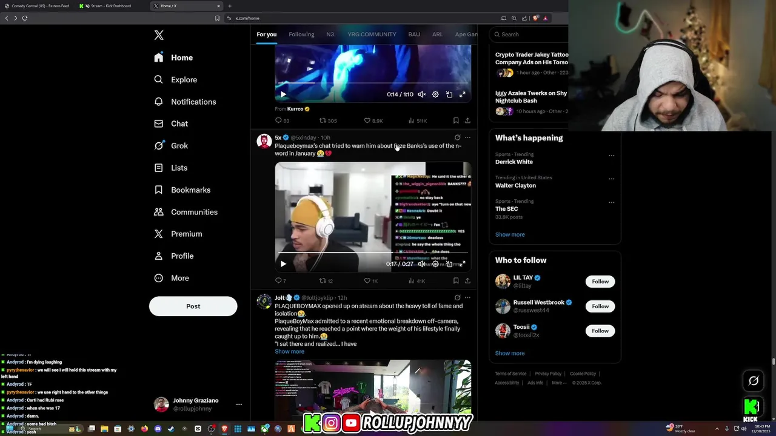This screenshot has height=436, width=776.
Task: Show more in Who to follow
Action: pyautogui.click(x=510, y=353)
